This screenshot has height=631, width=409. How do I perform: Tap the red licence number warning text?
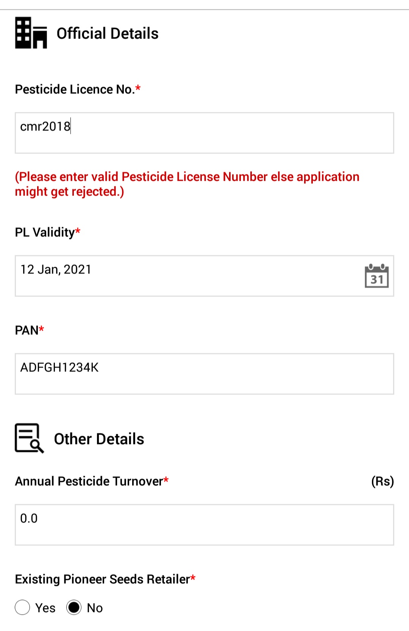tap(187, 184)
